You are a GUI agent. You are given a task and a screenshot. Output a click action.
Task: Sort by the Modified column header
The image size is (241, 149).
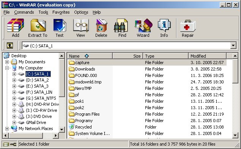(207, 56)
